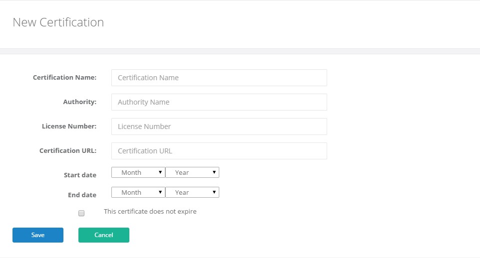
Task: Click the License Number label text
Action: point(69,127)
